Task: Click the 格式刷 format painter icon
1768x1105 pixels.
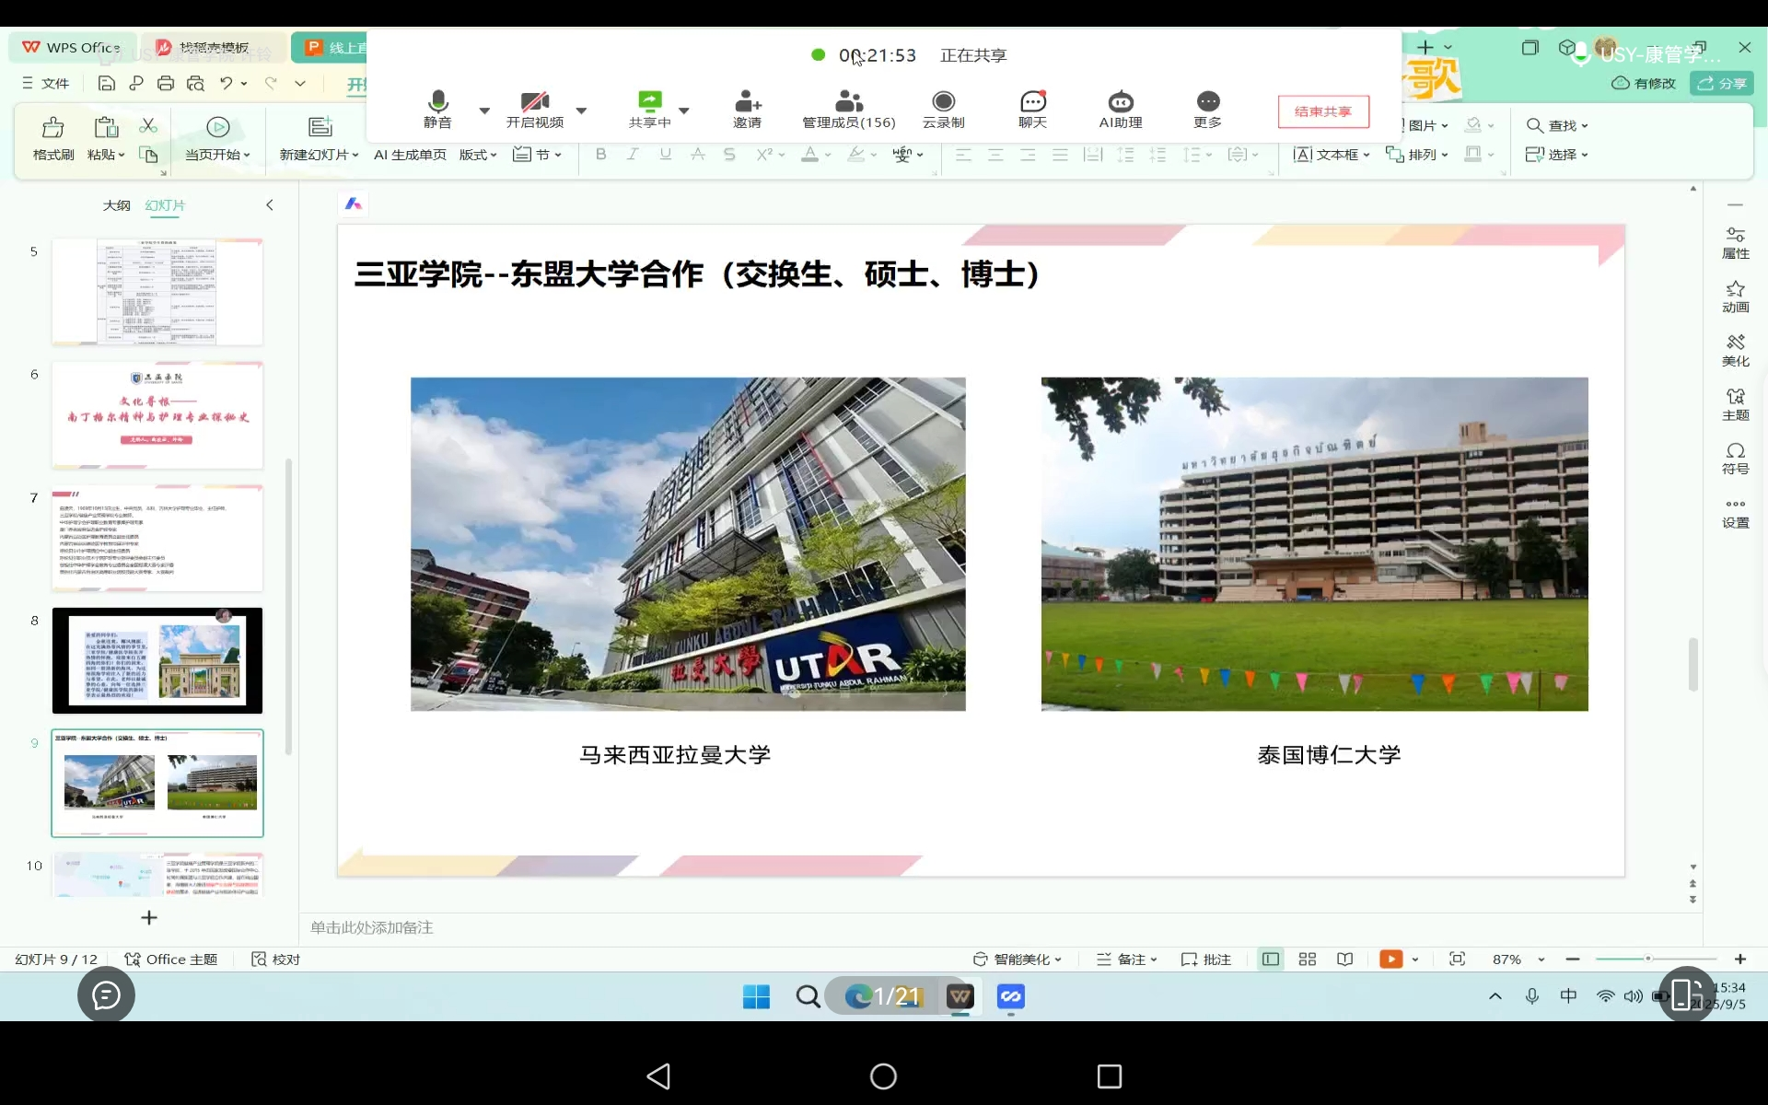Action: 53,128
